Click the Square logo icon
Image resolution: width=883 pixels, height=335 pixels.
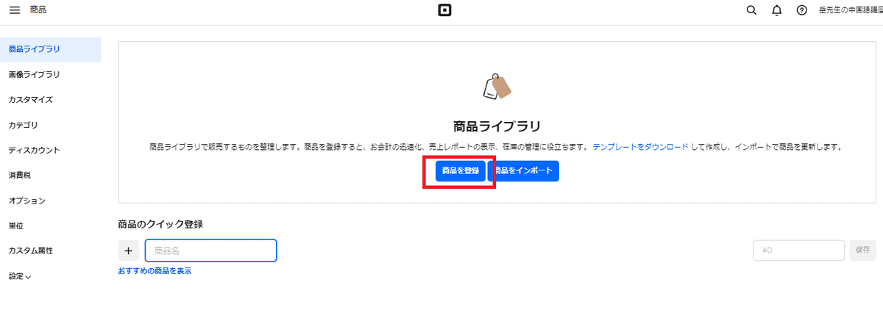pos(444,10)
